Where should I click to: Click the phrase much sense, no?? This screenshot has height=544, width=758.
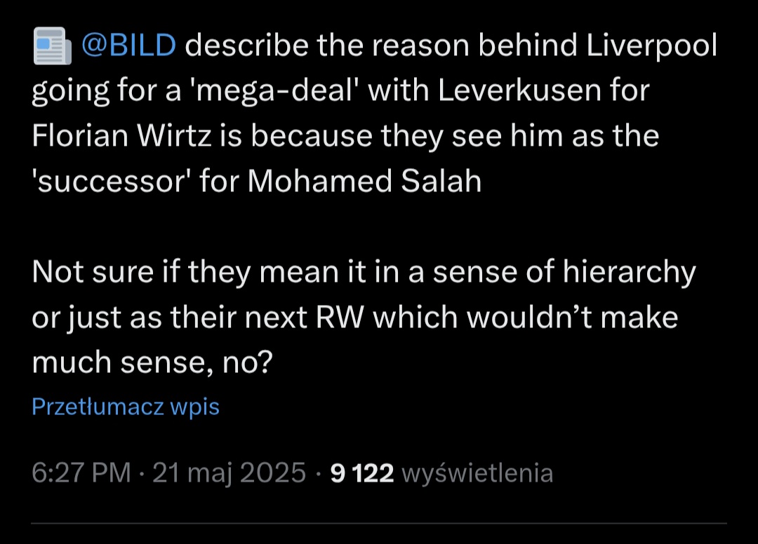(152, 363)
